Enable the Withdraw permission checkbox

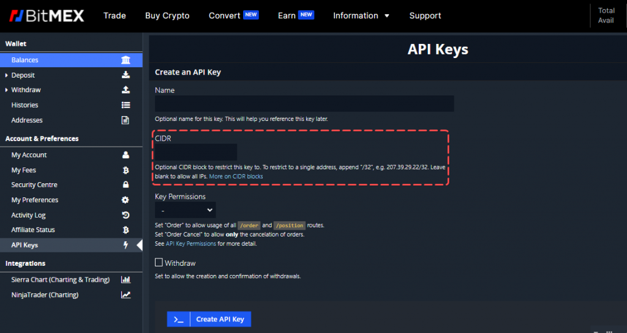[x=159, y=262]
